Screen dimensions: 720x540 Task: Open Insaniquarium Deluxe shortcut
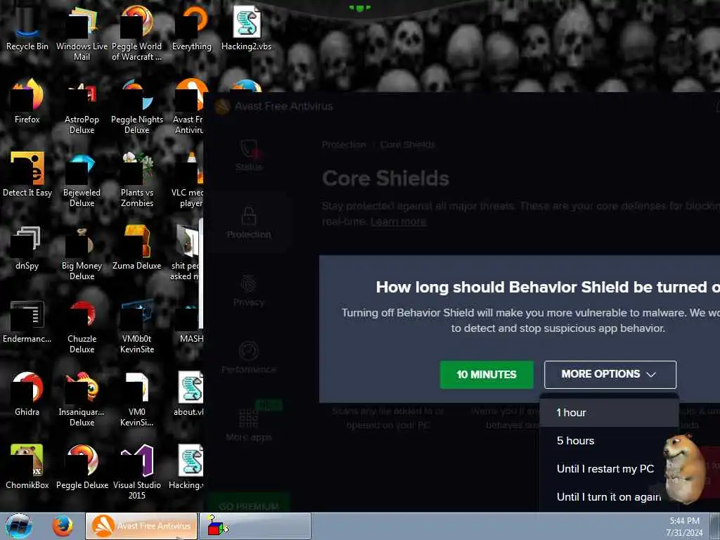click(82, 398)
